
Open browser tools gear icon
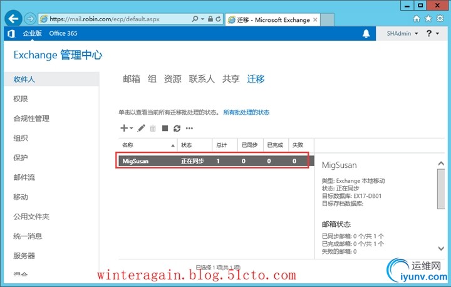(440, 19)
